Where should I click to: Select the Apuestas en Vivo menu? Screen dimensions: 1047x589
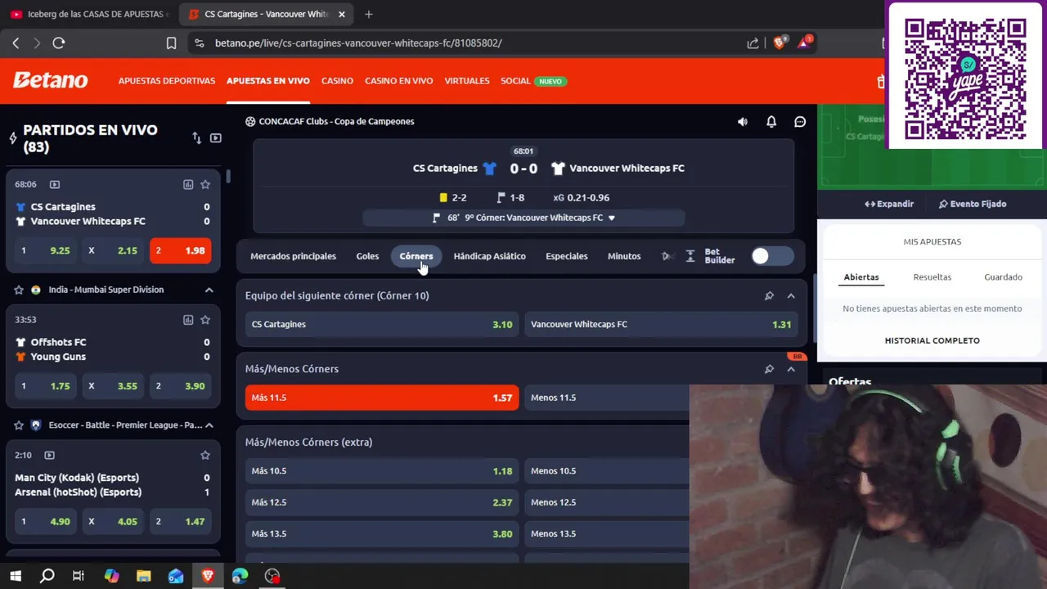pyautogui.click(x=268, y=81)
